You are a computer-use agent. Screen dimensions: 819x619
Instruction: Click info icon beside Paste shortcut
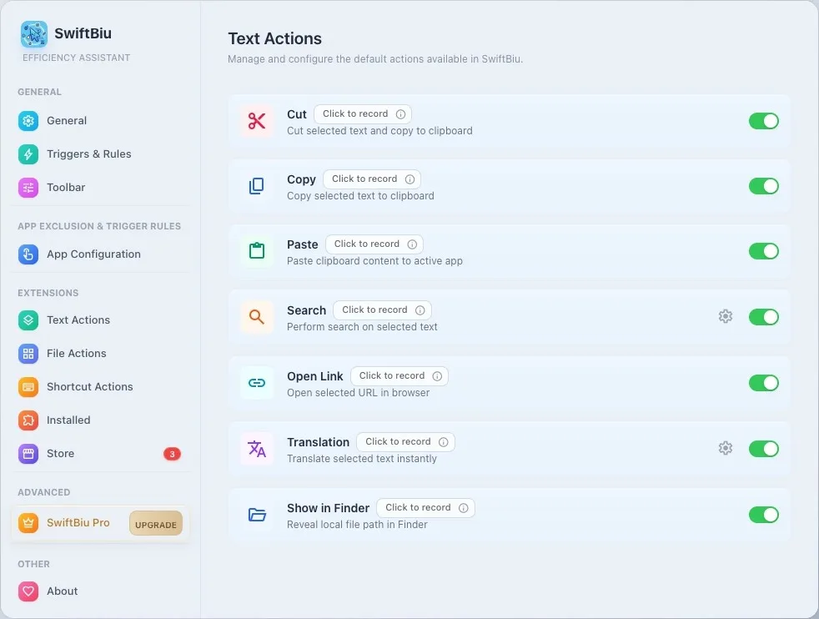point(412,244)
